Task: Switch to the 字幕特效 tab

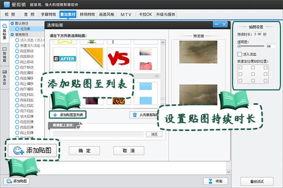Action: 48,14
